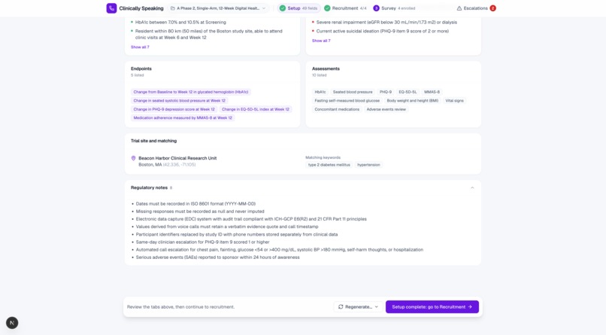Image resolution: width=606 pixels, height=335 pixels.
Task: Select the HbA1c change endpoint tag
Action: (x=191, y=92)
